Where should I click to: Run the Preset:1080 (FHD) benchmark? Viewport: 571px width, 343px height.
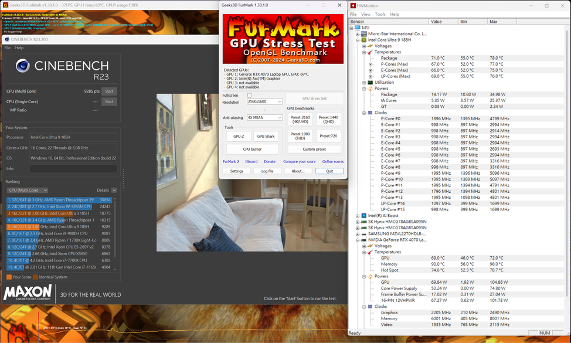(x=300, y=136)
